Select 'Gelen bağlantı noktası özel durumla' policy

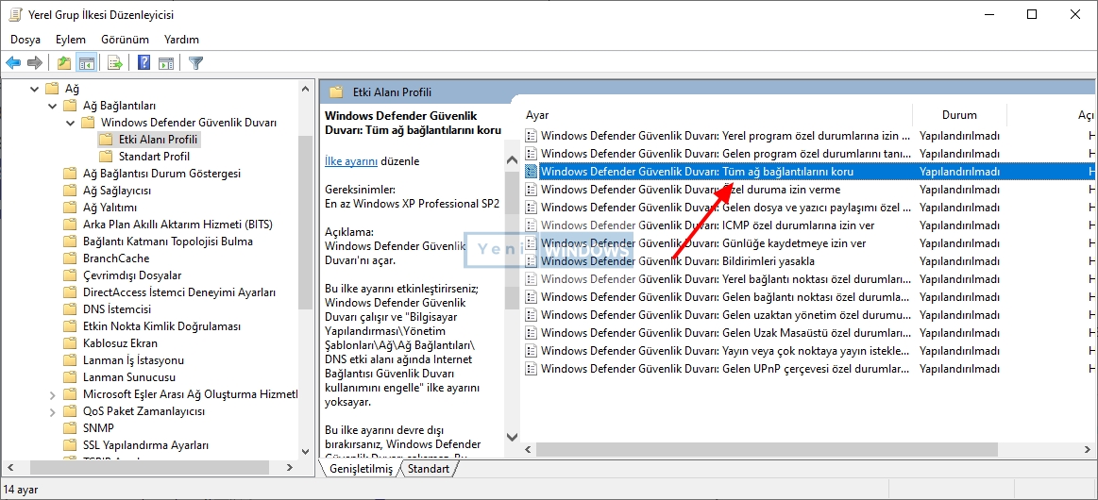pyautogui.click(x=809, y=296)
